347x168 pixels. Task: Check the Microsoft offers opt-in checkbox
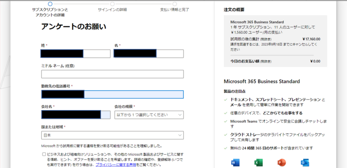(44, 154)
